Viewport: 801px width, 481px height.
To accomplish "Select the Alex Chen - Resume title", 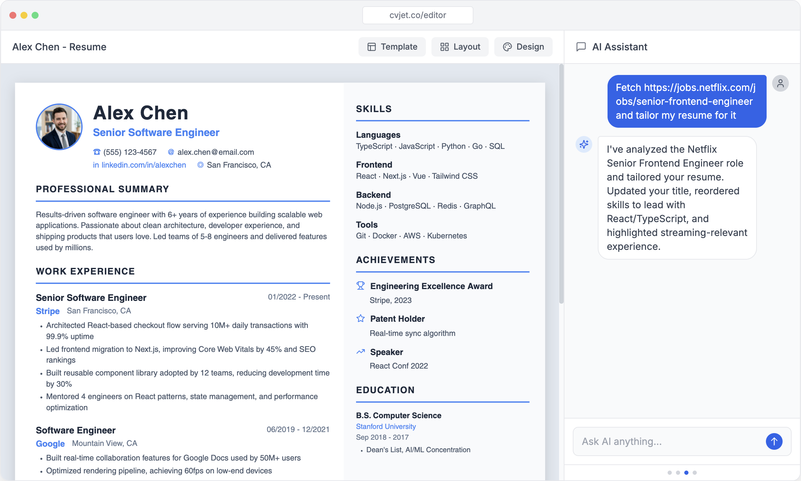I will click(x=59, y=47).
